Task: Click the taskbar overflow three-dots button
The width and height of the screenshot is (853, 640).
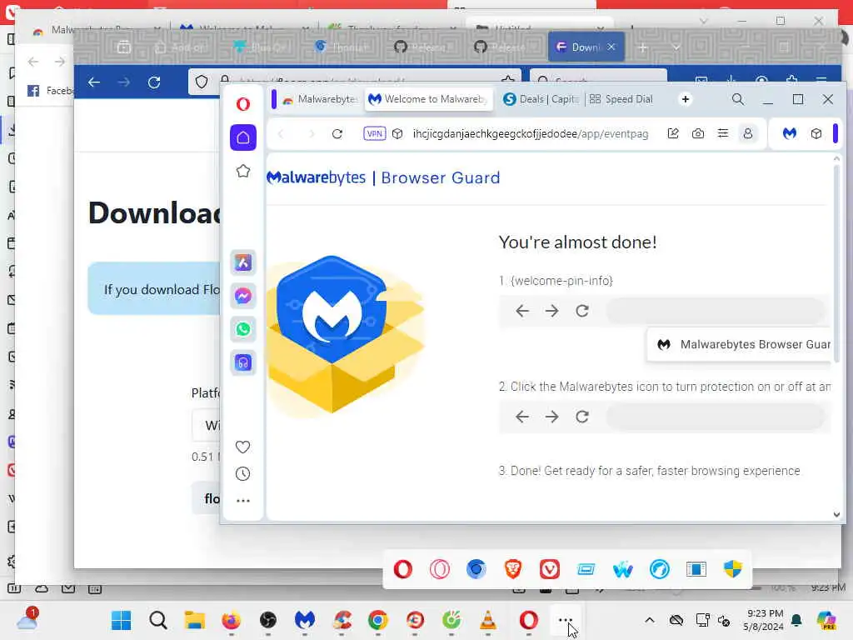Action: [x=566, y=620]
